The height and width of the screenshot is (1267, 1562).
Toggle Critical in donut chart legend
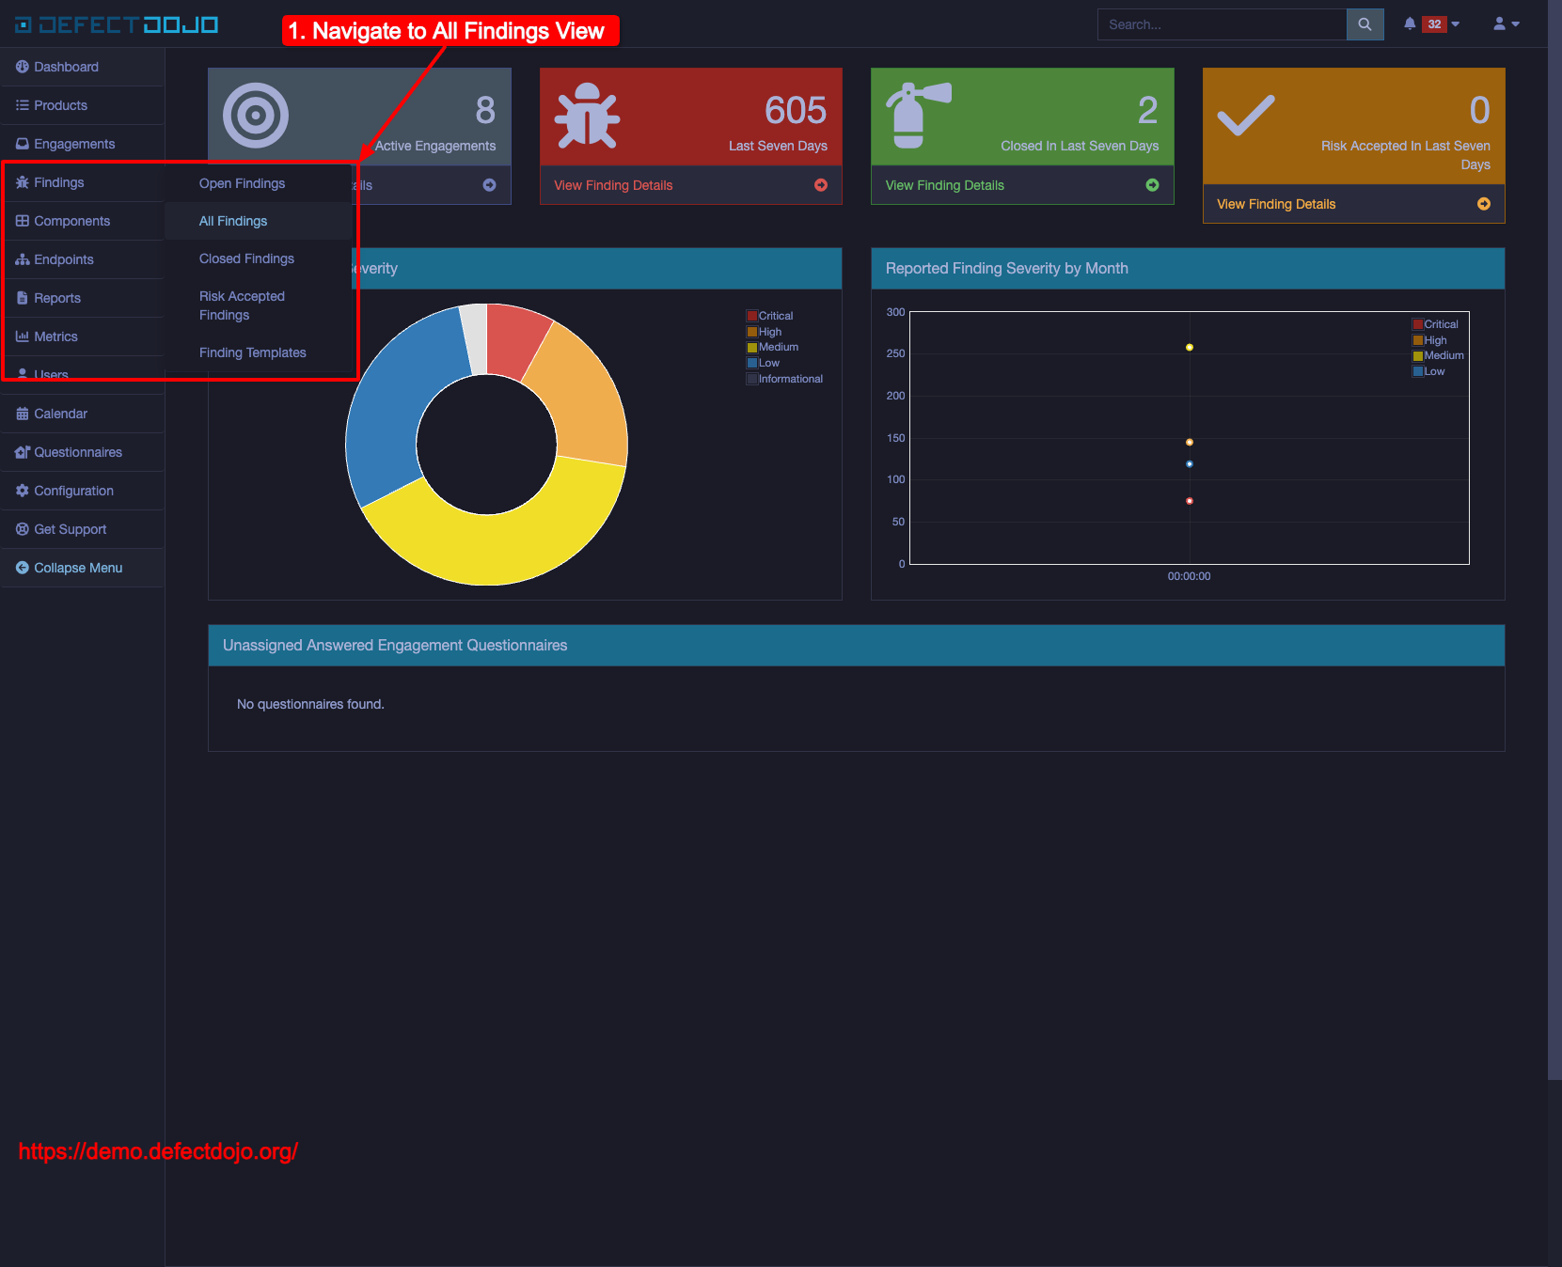(x=770, y=316)
